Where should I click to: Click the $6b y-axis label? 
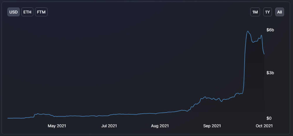270,30
